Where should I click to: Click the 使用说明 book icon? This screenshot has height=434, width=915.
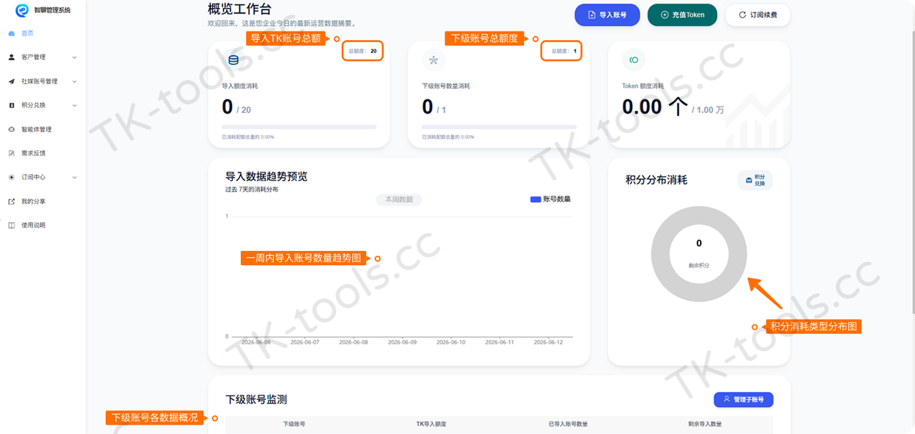11,225
